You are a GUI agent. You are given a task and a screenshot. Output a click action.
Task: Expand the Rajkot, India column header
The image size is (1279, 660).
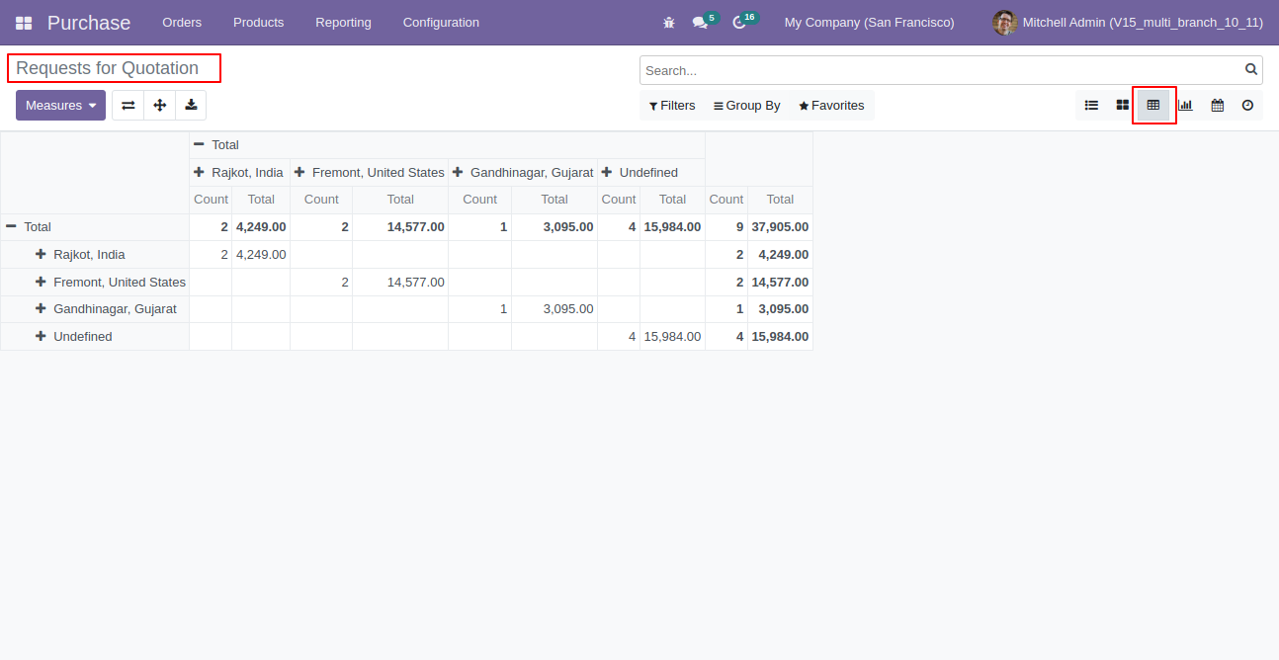(239, 173)
